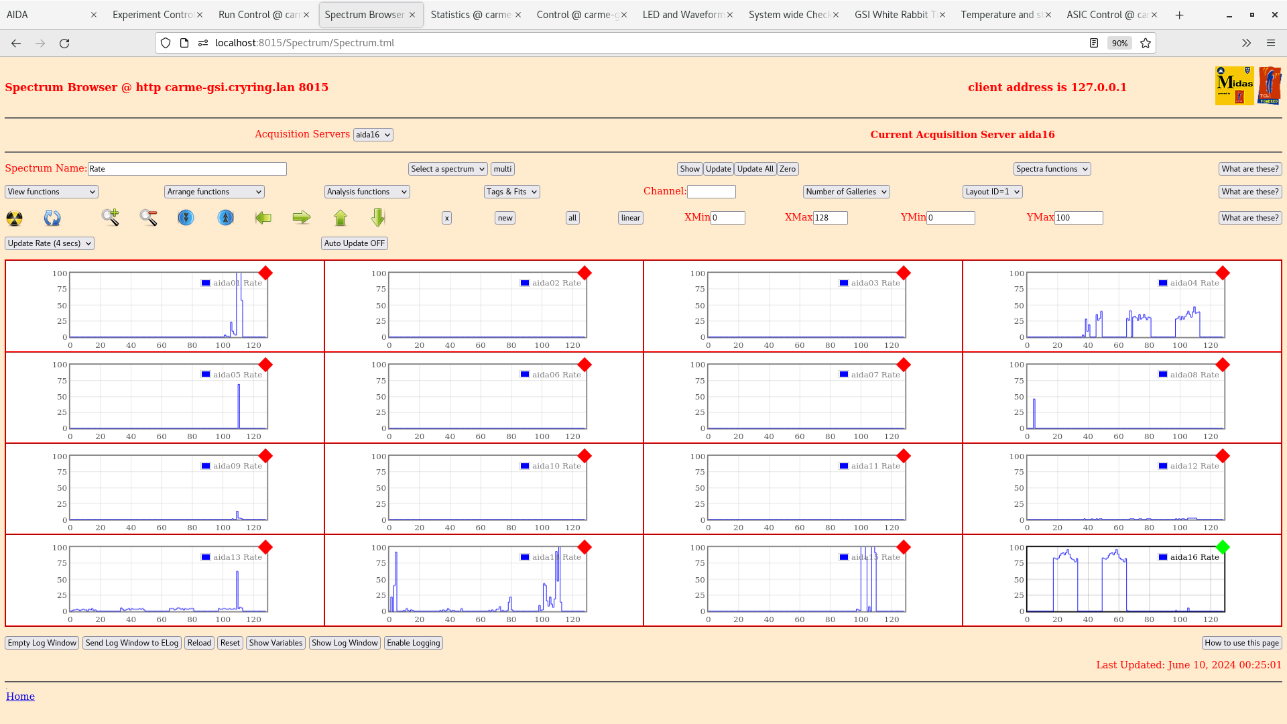Screen dimensions: 1287x724
Task: Click the green right arrow navigation icon
Action: click(300, 217)
